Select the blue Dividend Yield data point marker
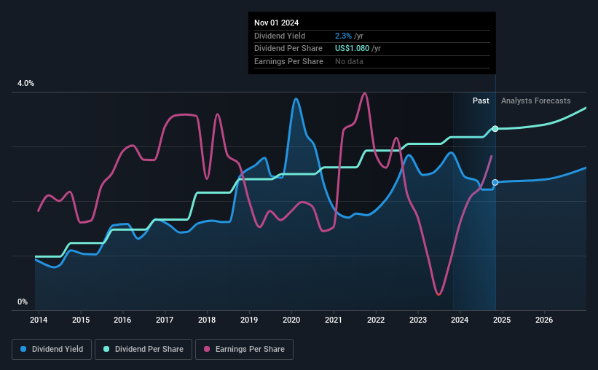Image resolution: width=598 pixels, height=370 pixels. [x=495, y=182]
